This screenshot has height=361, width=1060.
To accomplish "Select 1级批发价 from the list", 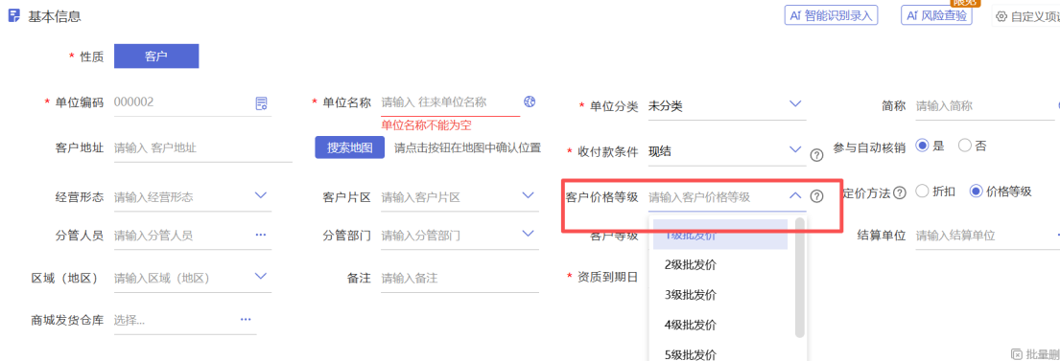I will point(720,235).
